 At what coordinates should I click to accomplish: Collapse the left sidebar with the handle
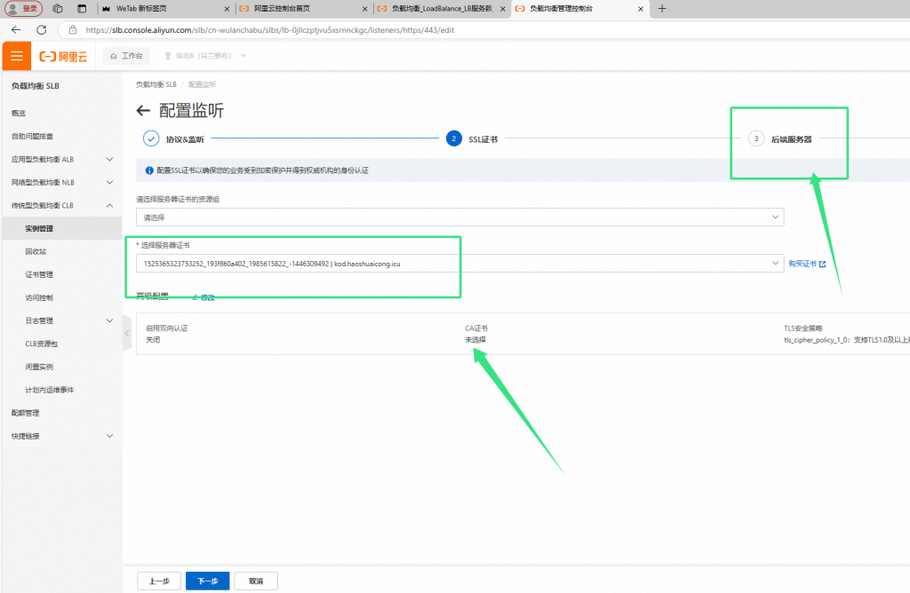(127, 333)
